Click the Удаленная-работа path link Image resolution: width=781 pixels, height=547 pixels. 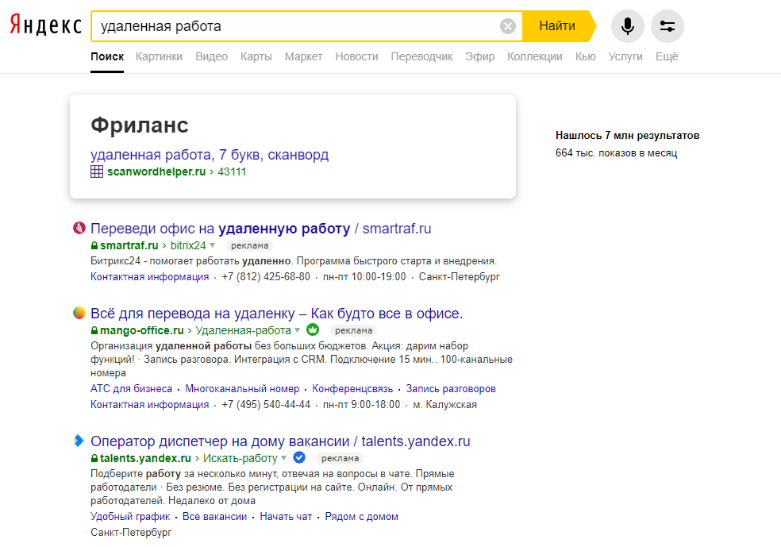pos(243,330)
